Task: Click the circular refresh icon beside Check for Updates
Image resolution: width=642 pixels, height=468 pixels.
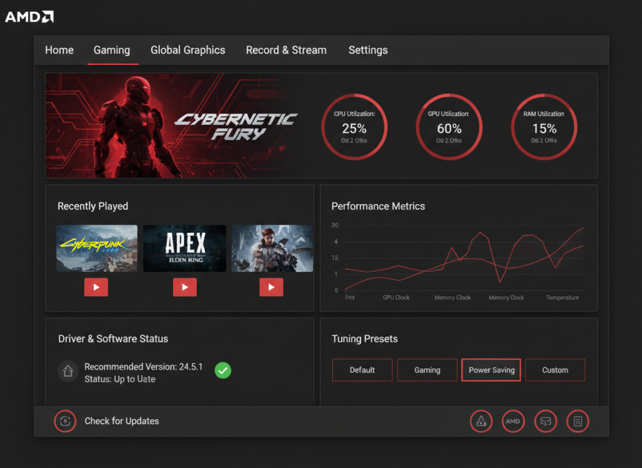Action: (65, 421)
